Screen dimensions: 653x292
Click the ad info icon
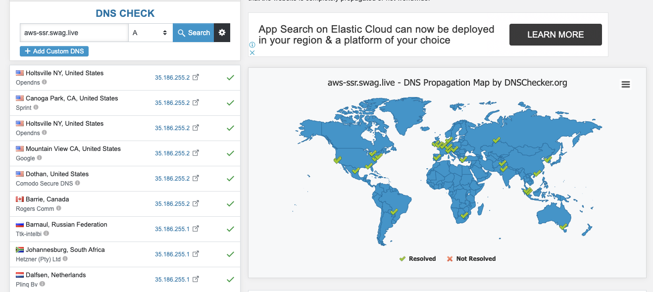252,45
